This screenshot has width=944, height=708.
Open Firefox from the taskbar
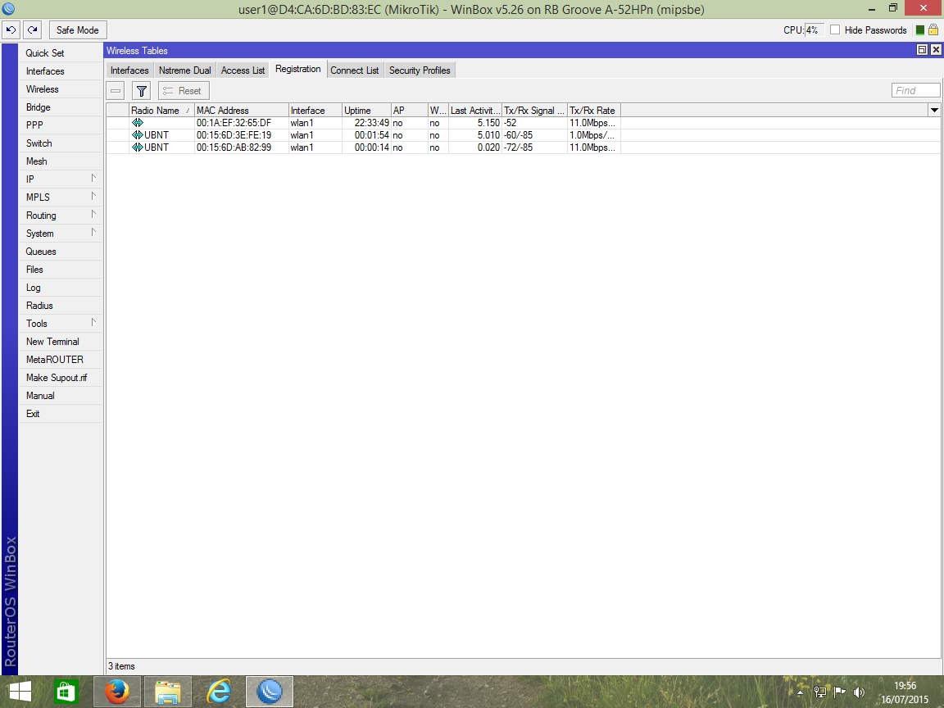pyautogui.click(x=117, y=692)
